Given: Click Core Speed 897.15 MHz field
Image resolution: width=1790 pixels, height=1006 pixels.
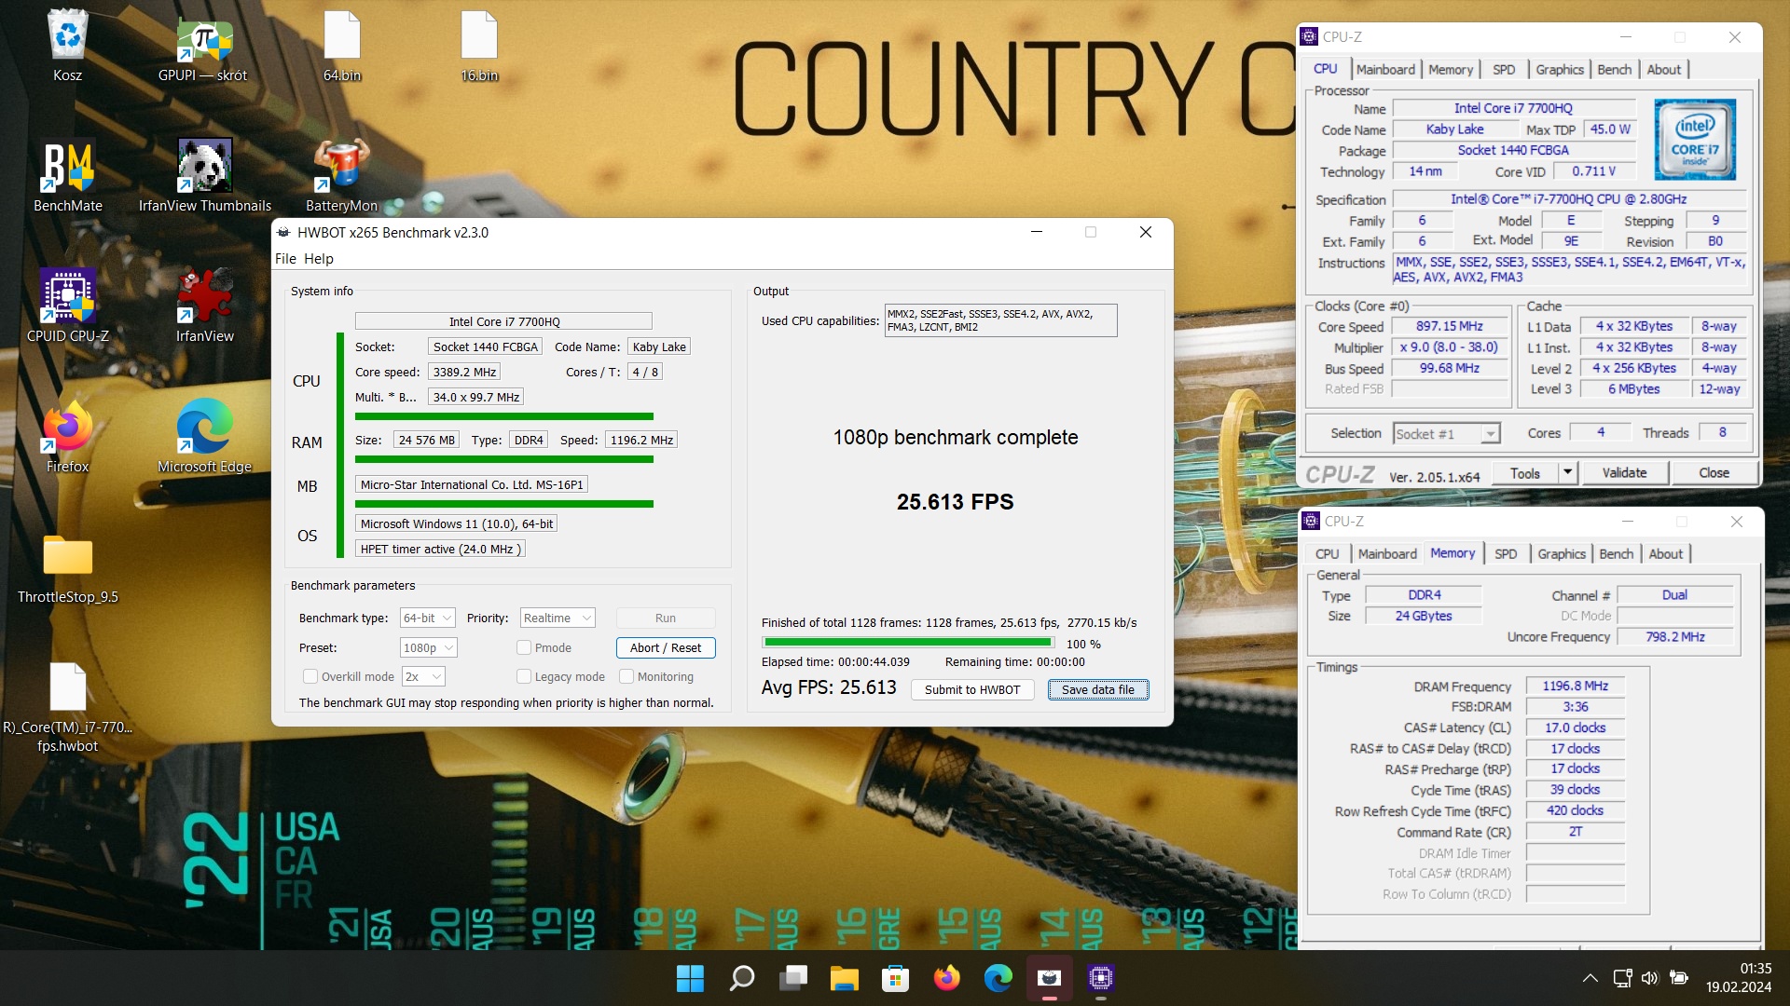Looking at the screenshot, I should click(1450, 326).
